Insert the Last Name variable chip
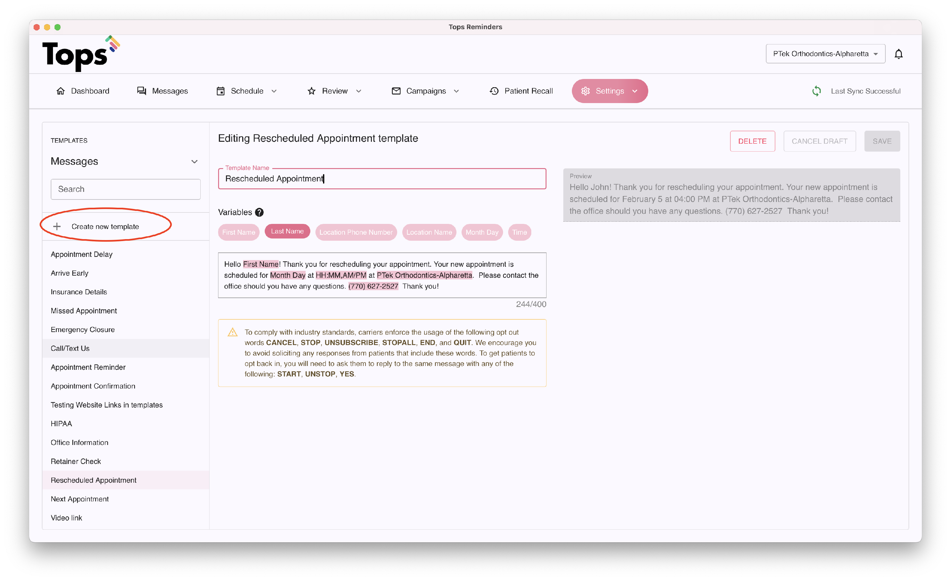 pos(287,231)
